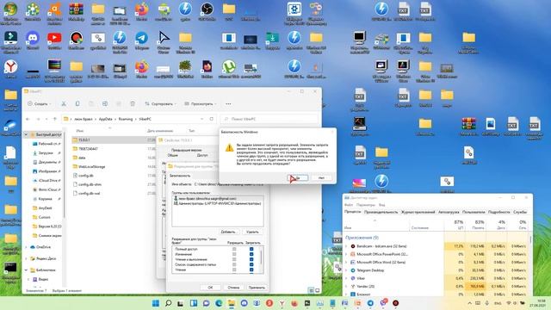
Task: Click the Refresh icon beside the address bar
Action: coord(212,119)
